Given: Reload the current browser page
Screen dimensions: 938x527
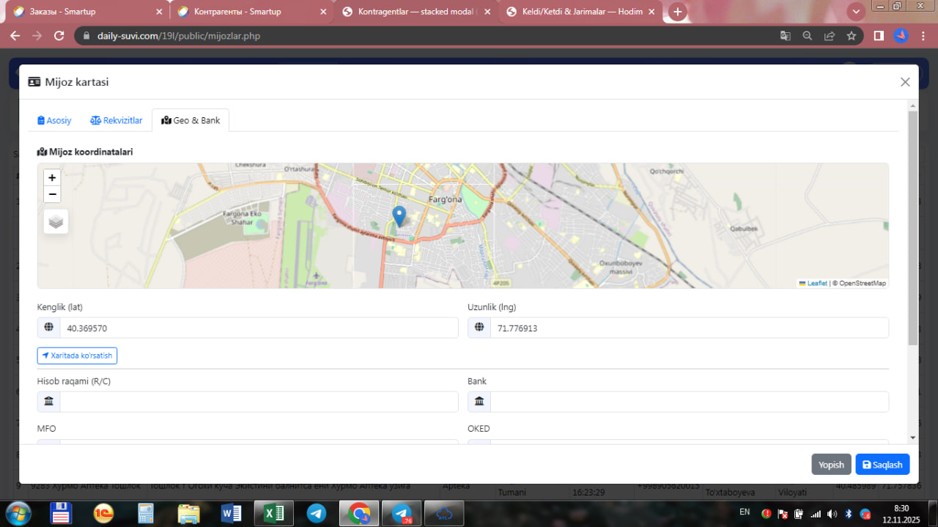Looking at the screenshot, I should tap(59, 36).
